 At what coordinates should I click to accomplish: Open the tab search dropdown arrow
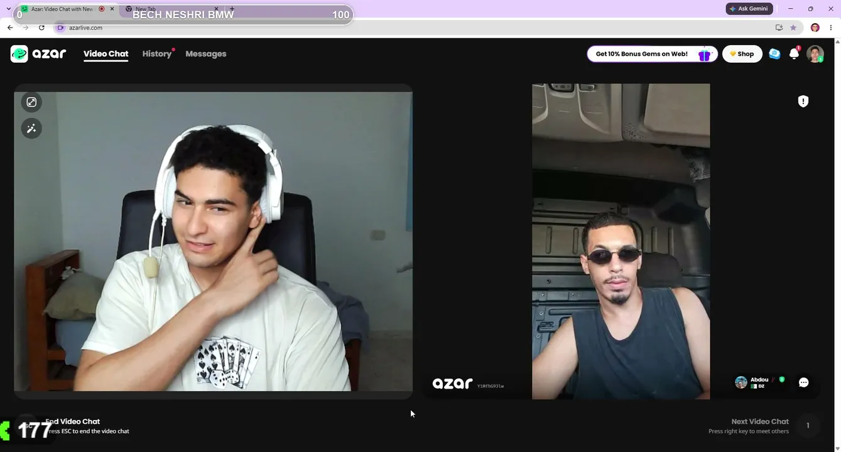pos(8,9)
